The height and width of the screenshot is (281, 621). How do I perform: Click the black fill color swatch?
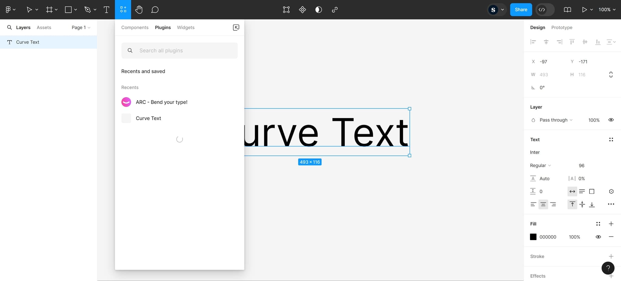coord(533,237)
